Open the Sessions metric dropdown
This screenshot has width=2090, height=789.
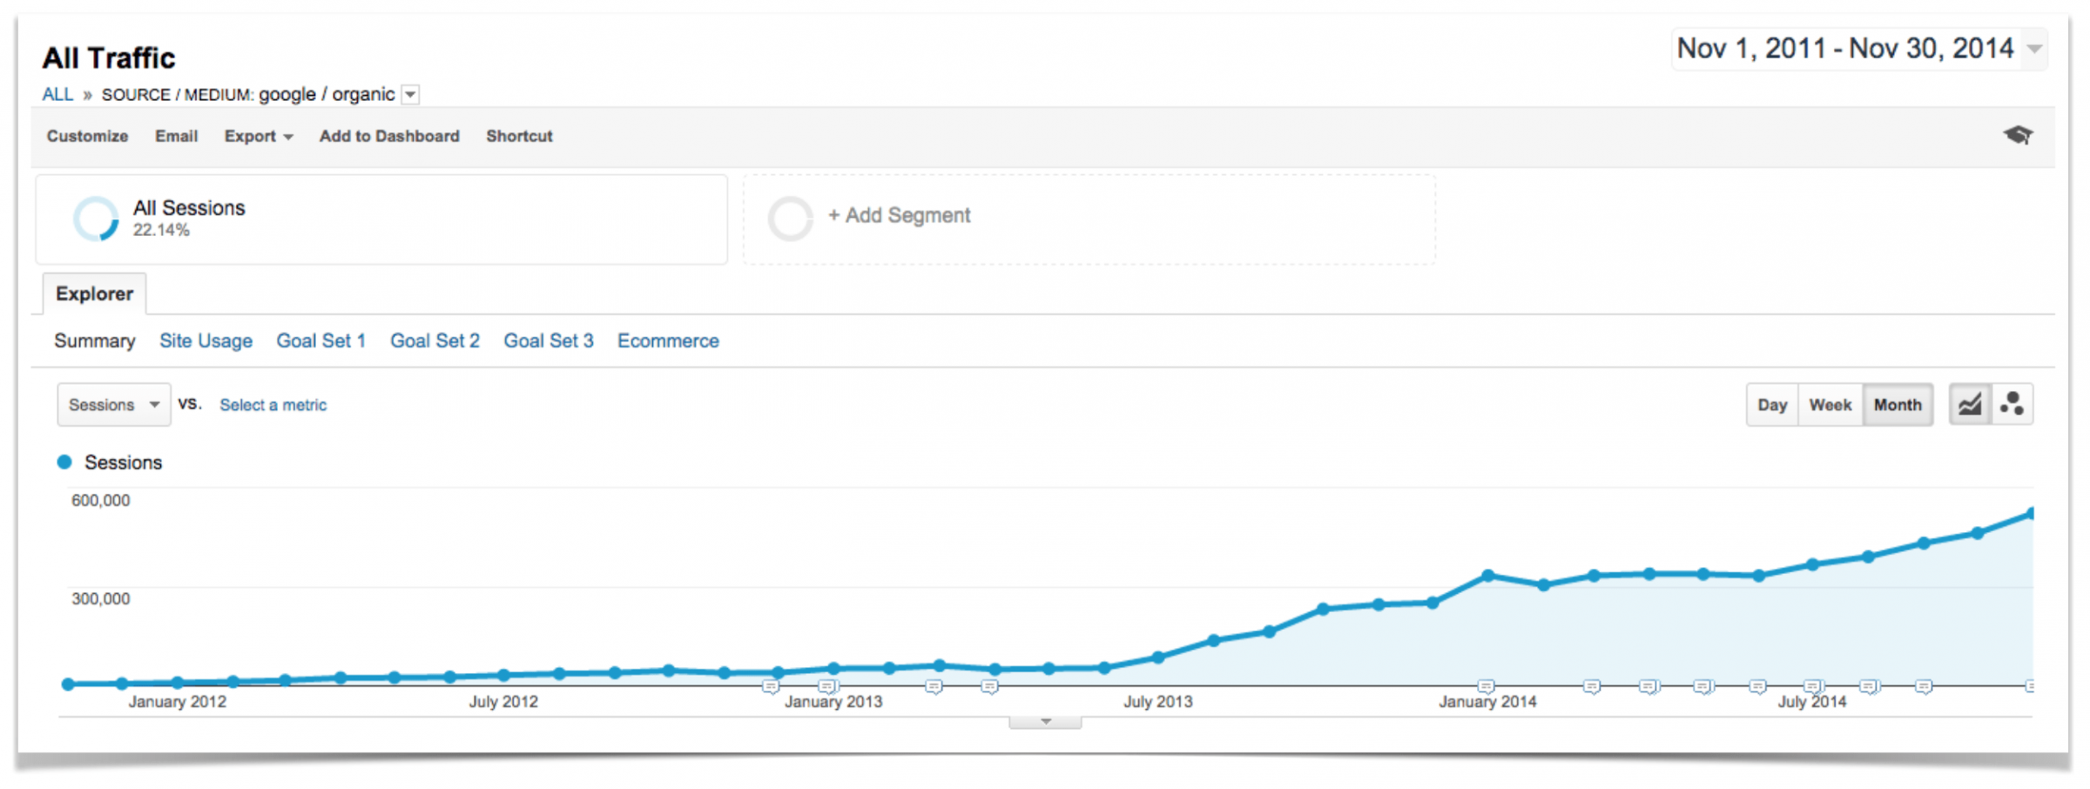click(x=113, y=404)
